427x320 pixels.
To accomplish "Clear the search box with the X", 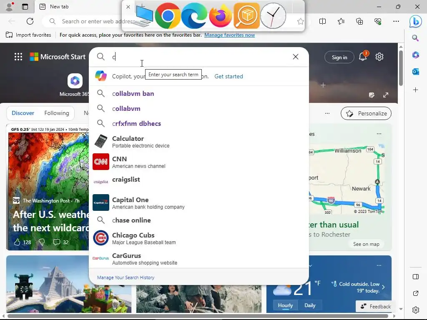I will click(x=296, y=57).
